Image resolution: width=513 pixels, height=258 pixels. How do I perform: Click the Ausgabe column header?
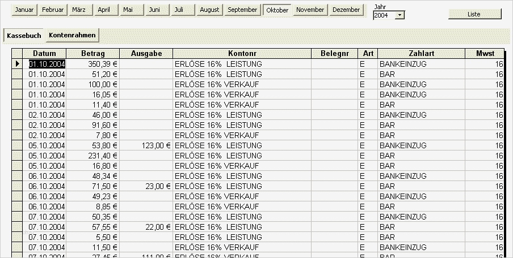(x=146, y=54)
